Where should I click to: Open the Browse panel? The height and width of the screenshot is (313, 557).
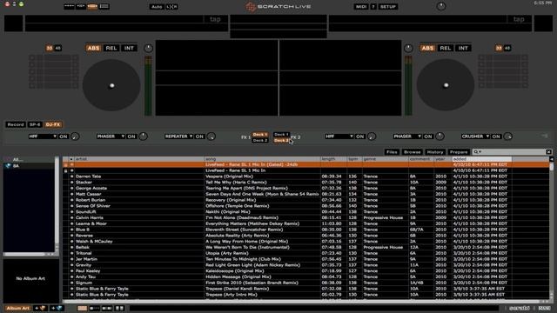412,152
